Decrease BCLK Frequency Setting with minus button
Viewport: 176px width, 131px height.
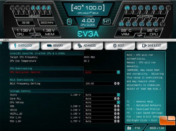118,84
